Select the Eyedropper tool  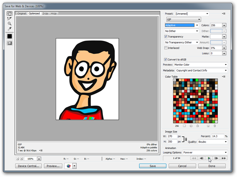point(9,28)
